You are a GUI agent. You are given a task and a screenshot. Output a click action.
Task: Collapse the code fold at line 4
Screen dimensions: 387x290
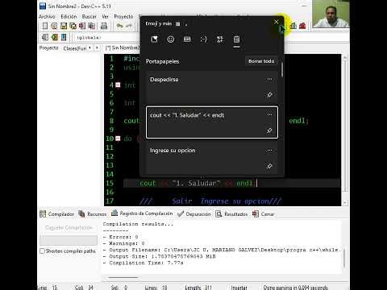tap(118, 85)
